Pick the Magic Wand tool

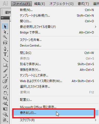tap(5, 37)
